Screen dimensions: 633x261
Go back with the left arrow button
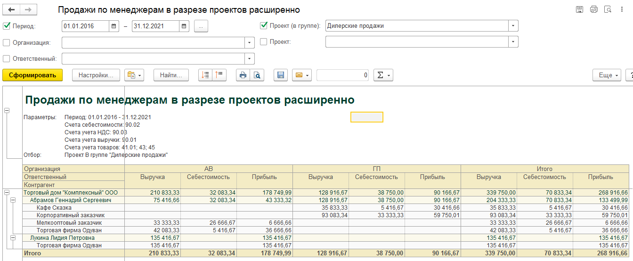pos(12,9)
